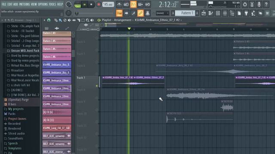Select KSHMR_Lone_Fill_17_140 clip in picker

tap(57, 128)
